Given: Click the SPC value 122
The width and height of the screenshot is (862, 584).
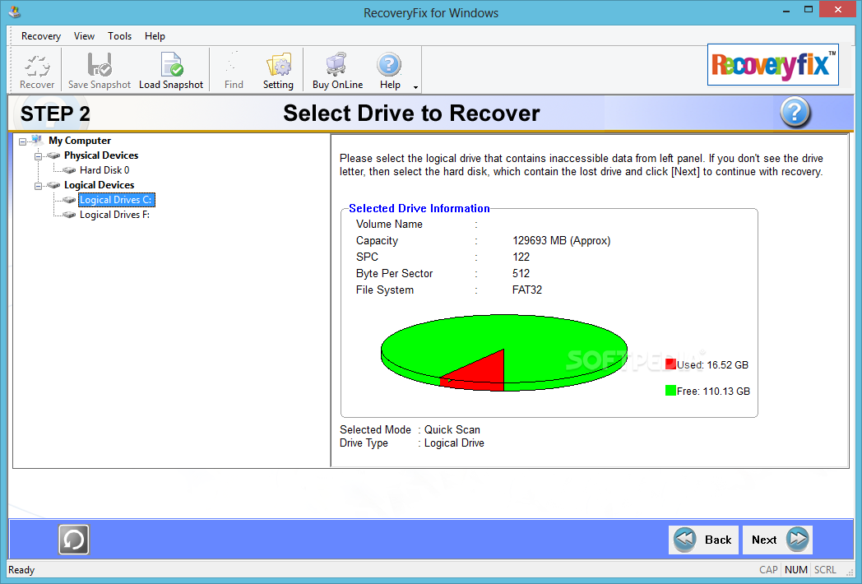Looking at the screenshot, I should pyautogui.click(x=521, y=257).
